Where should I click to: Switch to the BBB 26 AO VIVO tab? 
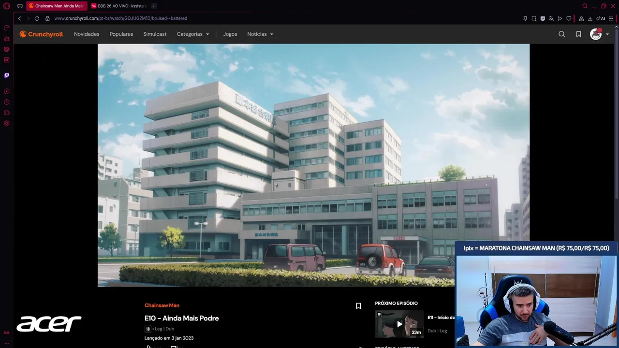pyautogui.click(x=118, y=6)
